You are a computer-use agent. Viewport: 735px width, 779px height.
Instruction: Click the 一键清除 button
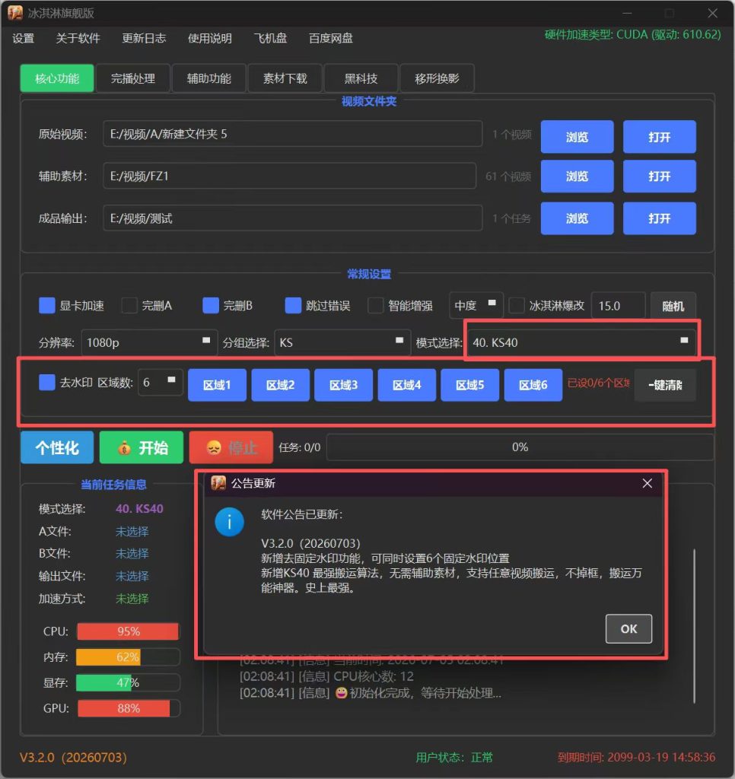pos(665,385)
